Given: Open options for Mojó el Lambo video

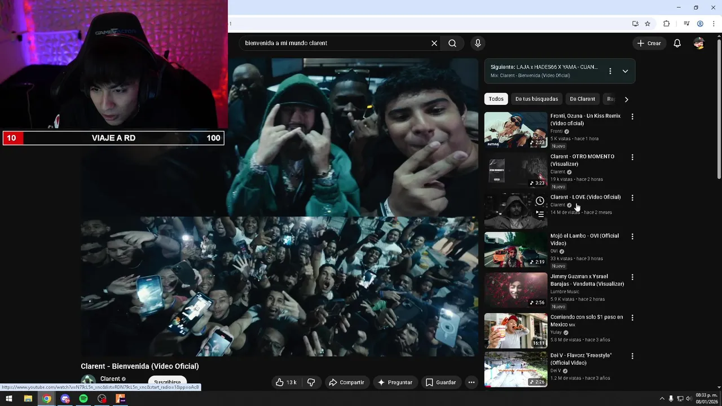Looking at the screenshot, I should [x=632, y=237].
